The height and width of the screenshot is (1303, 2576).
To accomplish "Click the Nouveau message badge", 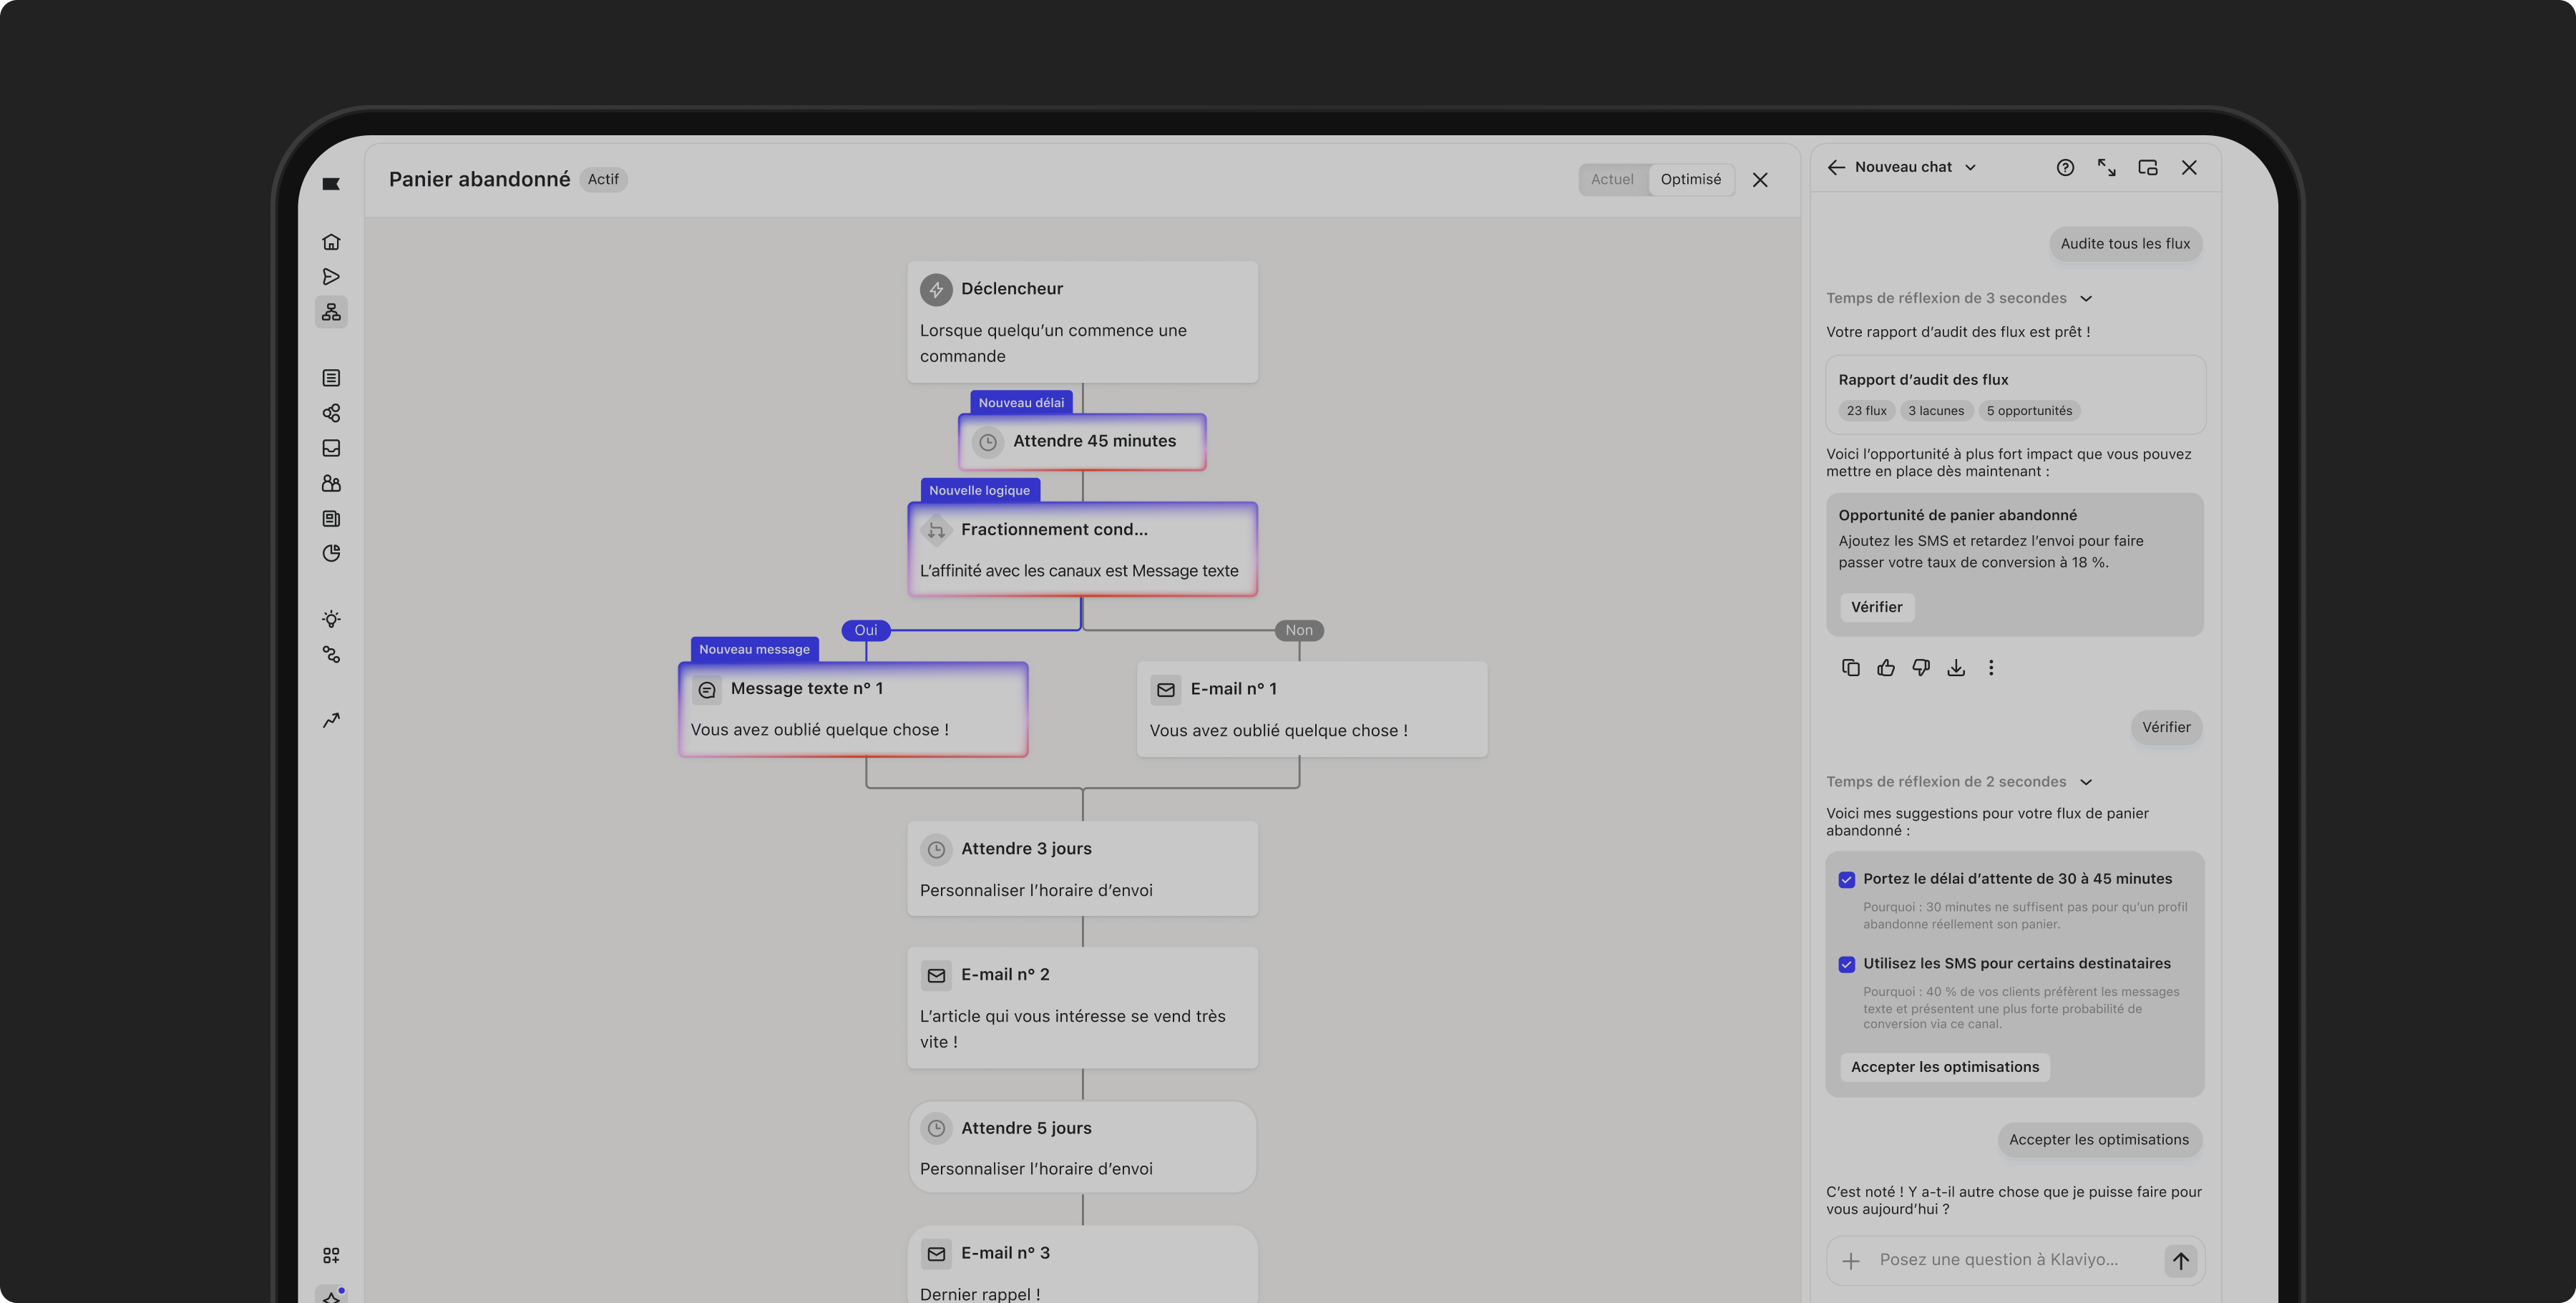I will click(754, 650).
